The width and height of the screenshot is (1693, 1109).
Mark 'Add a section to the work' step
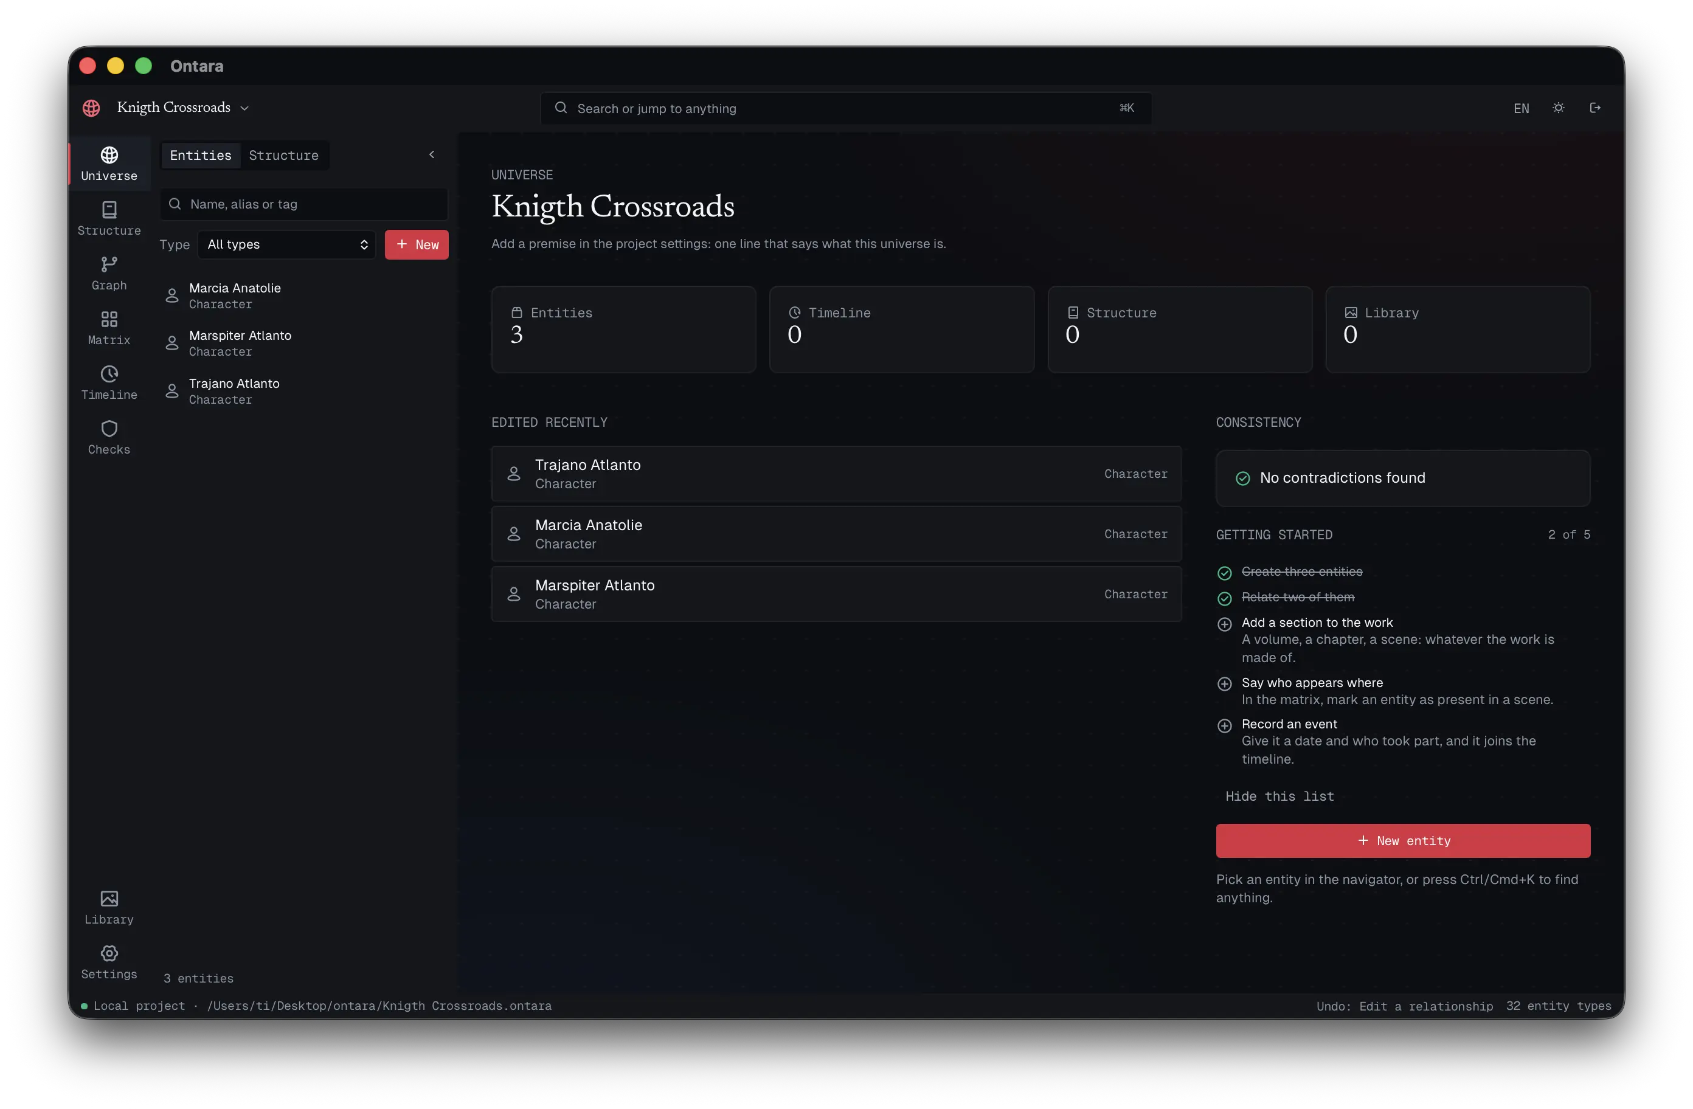[1224, 624]
